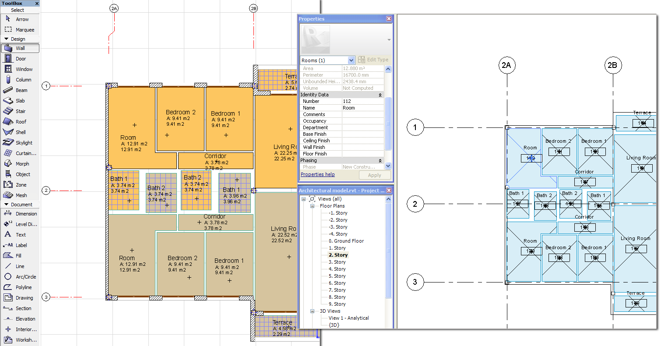Click the Number field showing 112
Image resolution: width=661 pixels, height=346 pixels.
coord(363,101)
